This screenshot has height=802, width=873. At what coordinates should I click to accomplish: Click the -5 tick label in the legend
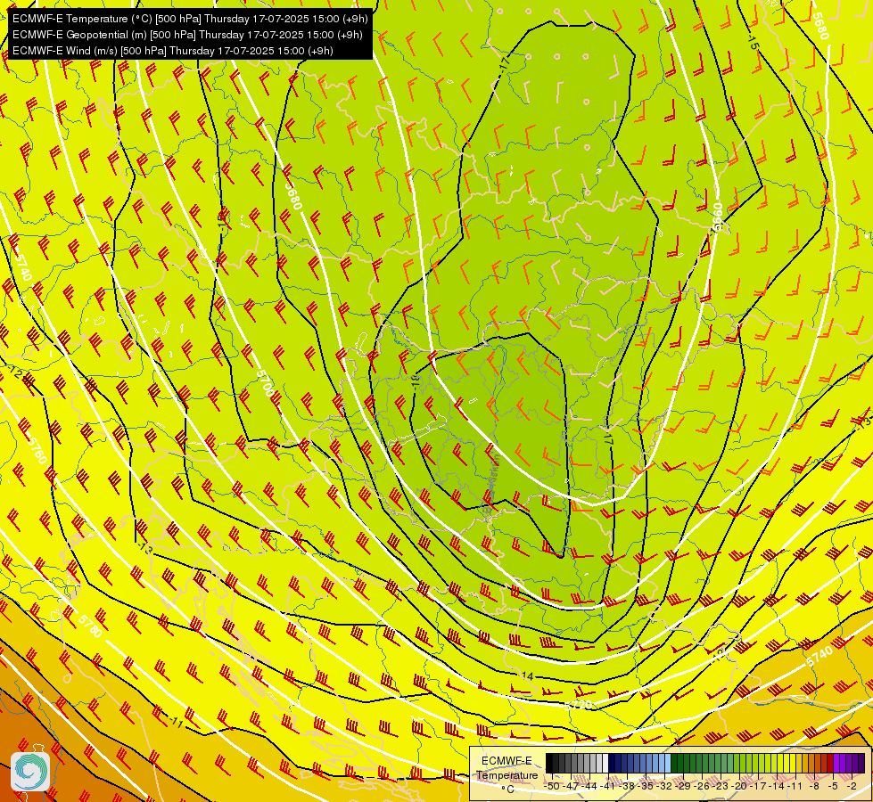(x=832, y=786)
